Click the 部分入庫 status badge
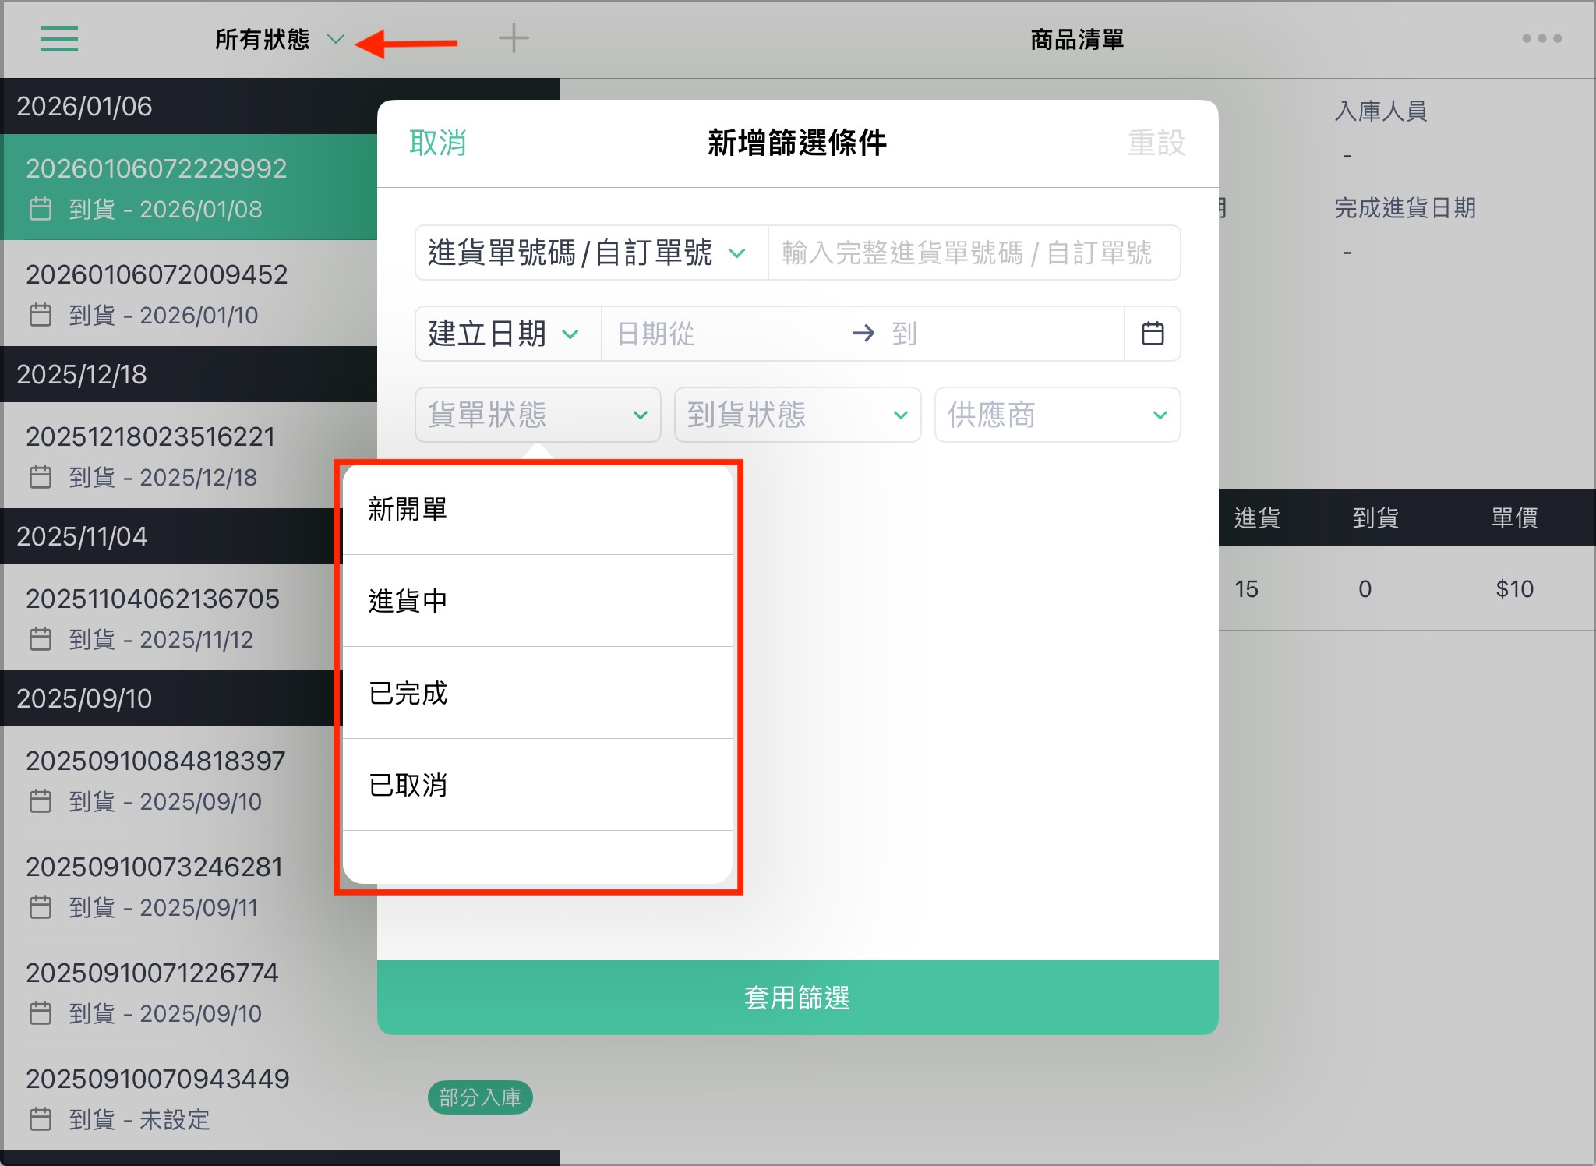 click(x=480, y=1097)
